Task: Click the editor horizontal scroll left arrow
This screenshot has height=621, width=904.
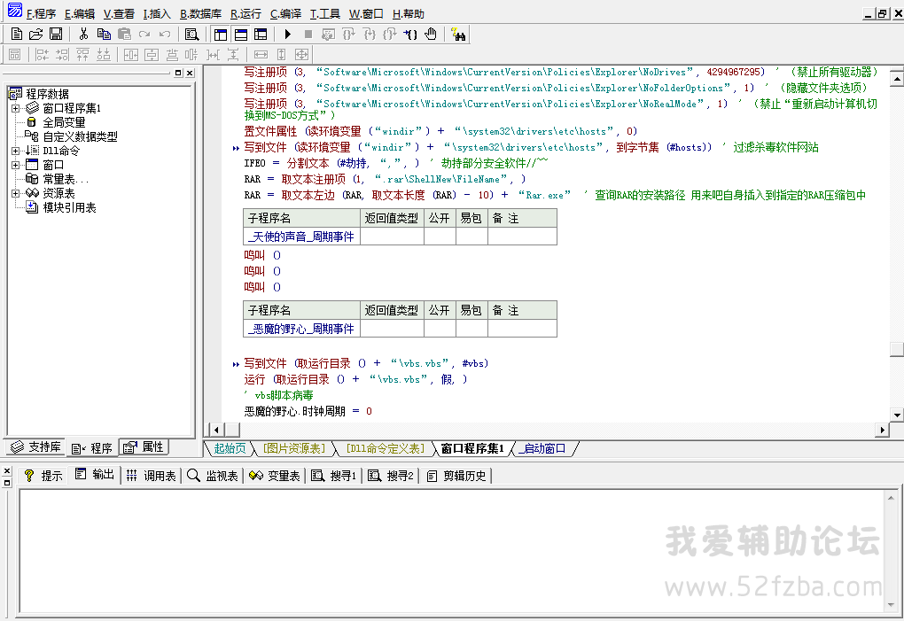Action: click(x=217, y=430)
